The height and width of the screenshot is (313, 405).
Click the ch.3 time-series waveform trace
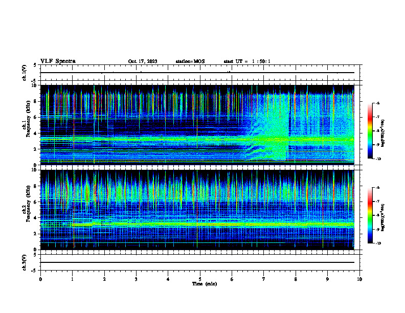[x=197, y=262]
